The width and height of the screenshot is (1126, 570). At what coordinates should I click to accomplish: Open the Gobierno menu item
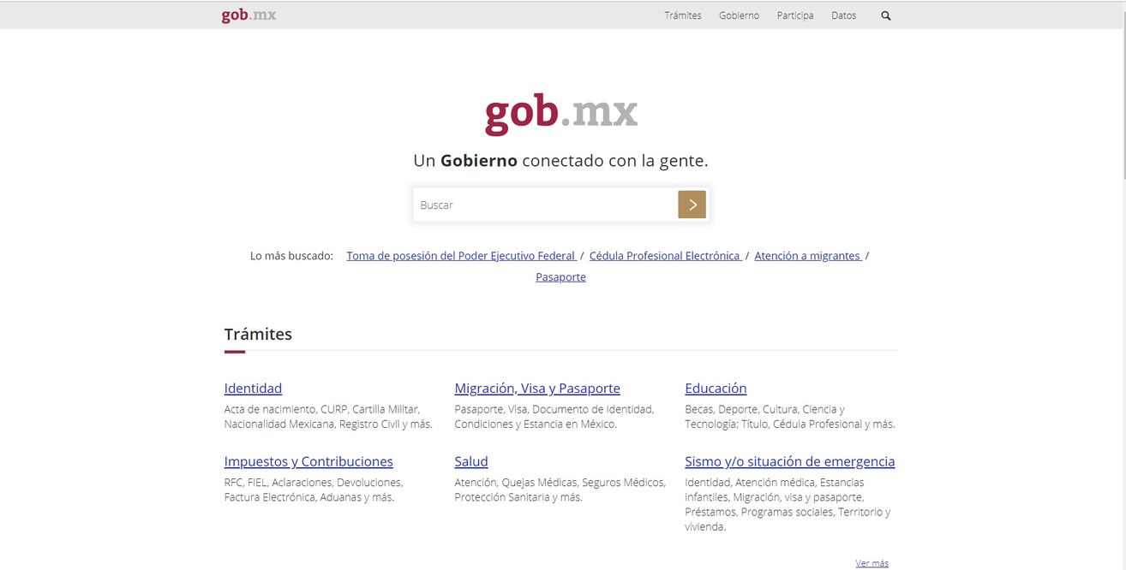(x=739, y=15)
